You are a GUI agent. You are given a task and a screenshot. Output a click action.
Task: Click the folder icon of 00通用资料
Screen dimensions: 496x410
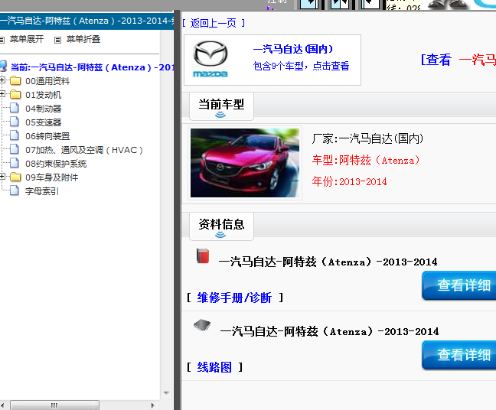coord(15,81)
